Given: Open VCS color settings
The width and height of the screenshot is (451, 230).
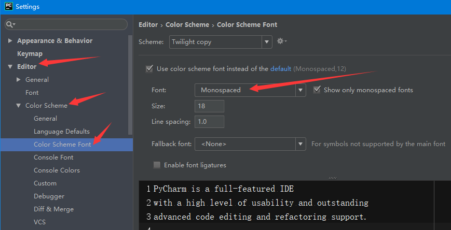Looking at the screenshot, I should point(39,222).
